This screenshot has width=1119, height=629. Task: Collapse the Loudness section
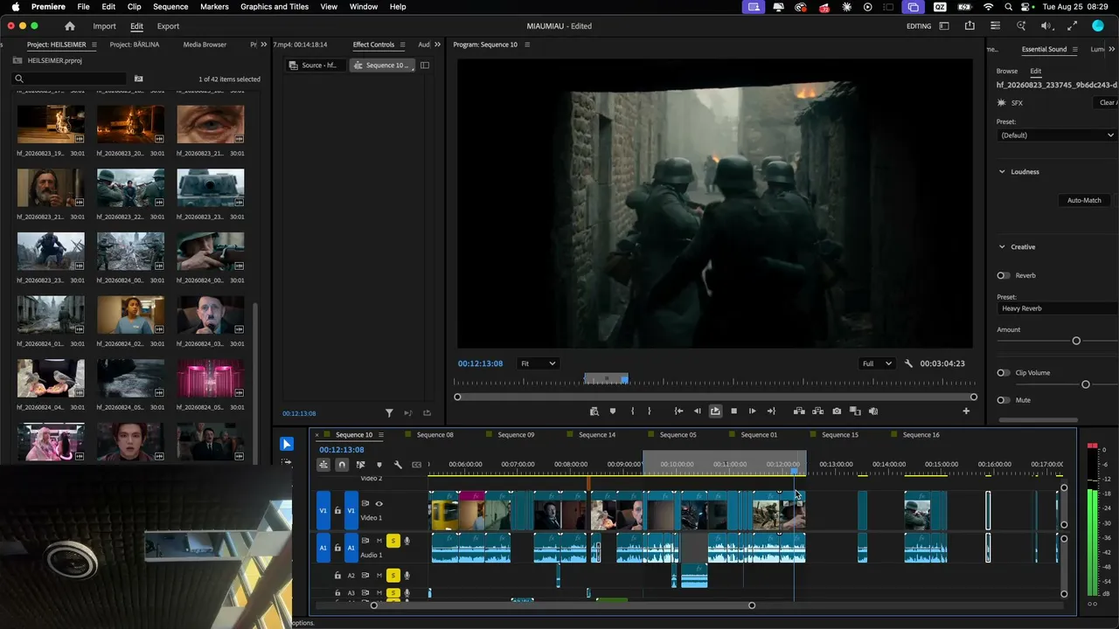click(x=1002, y=172)
